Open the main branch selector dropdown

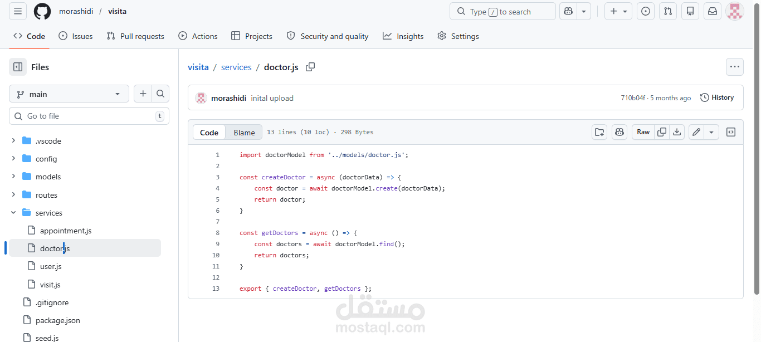(69, 94)
